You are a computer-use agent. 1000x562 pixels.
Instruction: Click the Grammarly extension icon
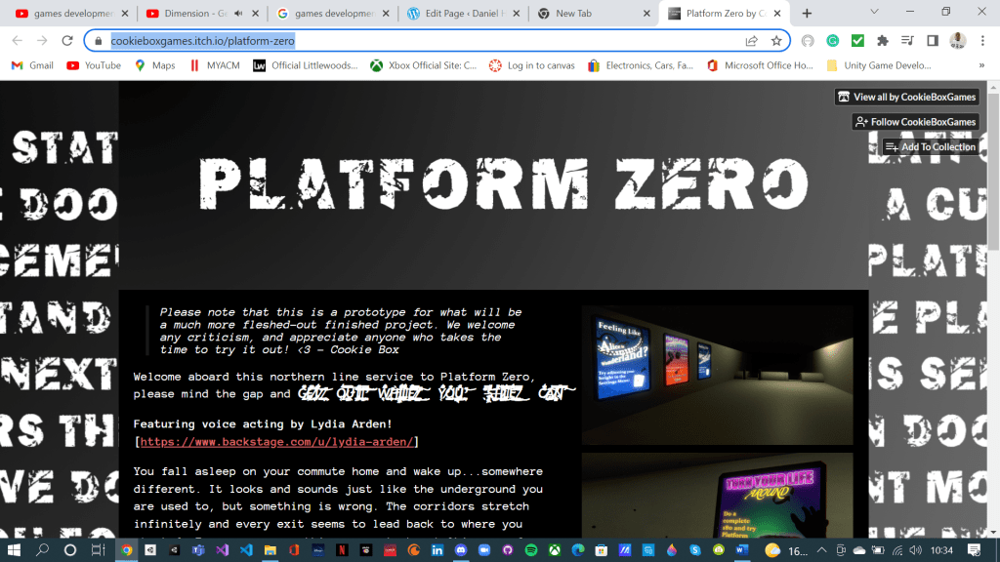(832, 41)
